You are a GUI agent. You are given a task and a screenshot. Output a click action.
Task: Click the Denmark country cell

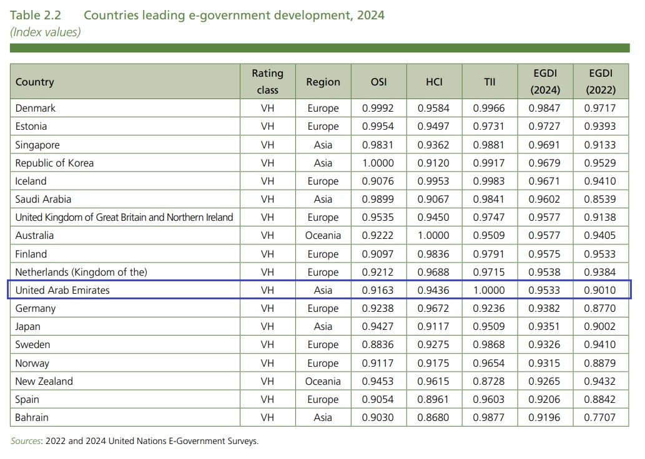pyautogui.click(x=36, y=108)
